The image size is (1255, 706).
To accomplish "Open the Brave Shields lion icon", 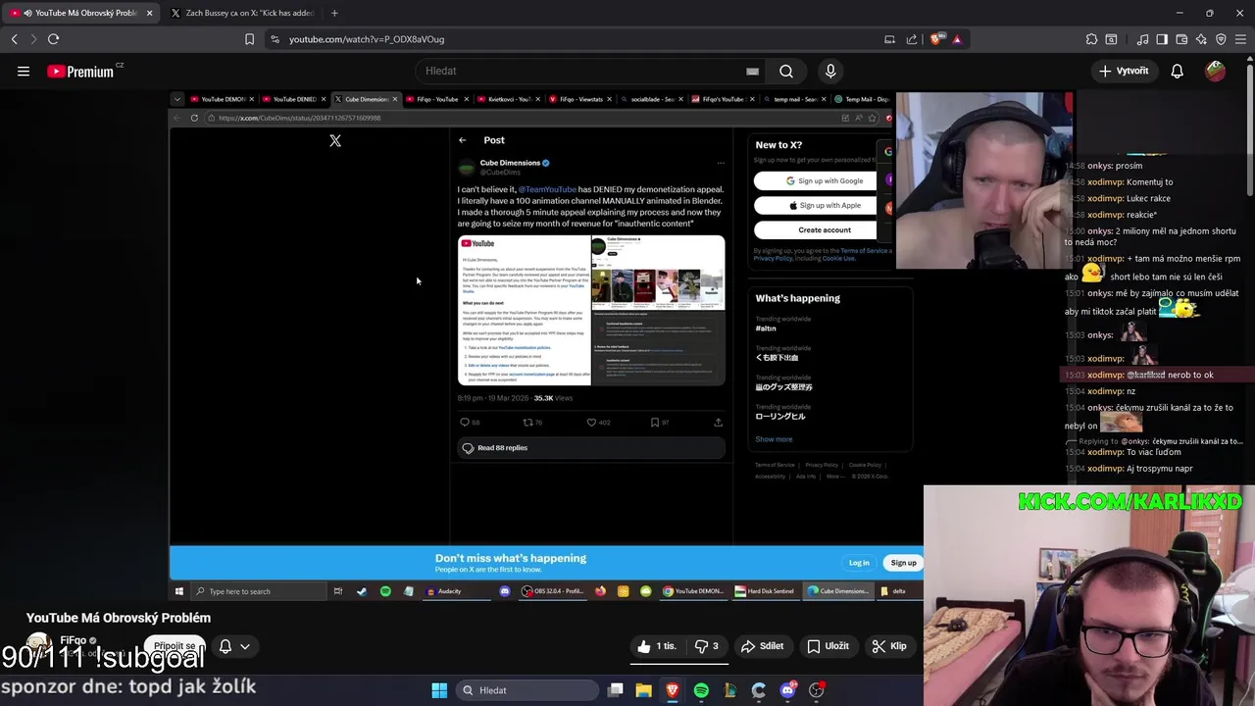I will [936, 39].
